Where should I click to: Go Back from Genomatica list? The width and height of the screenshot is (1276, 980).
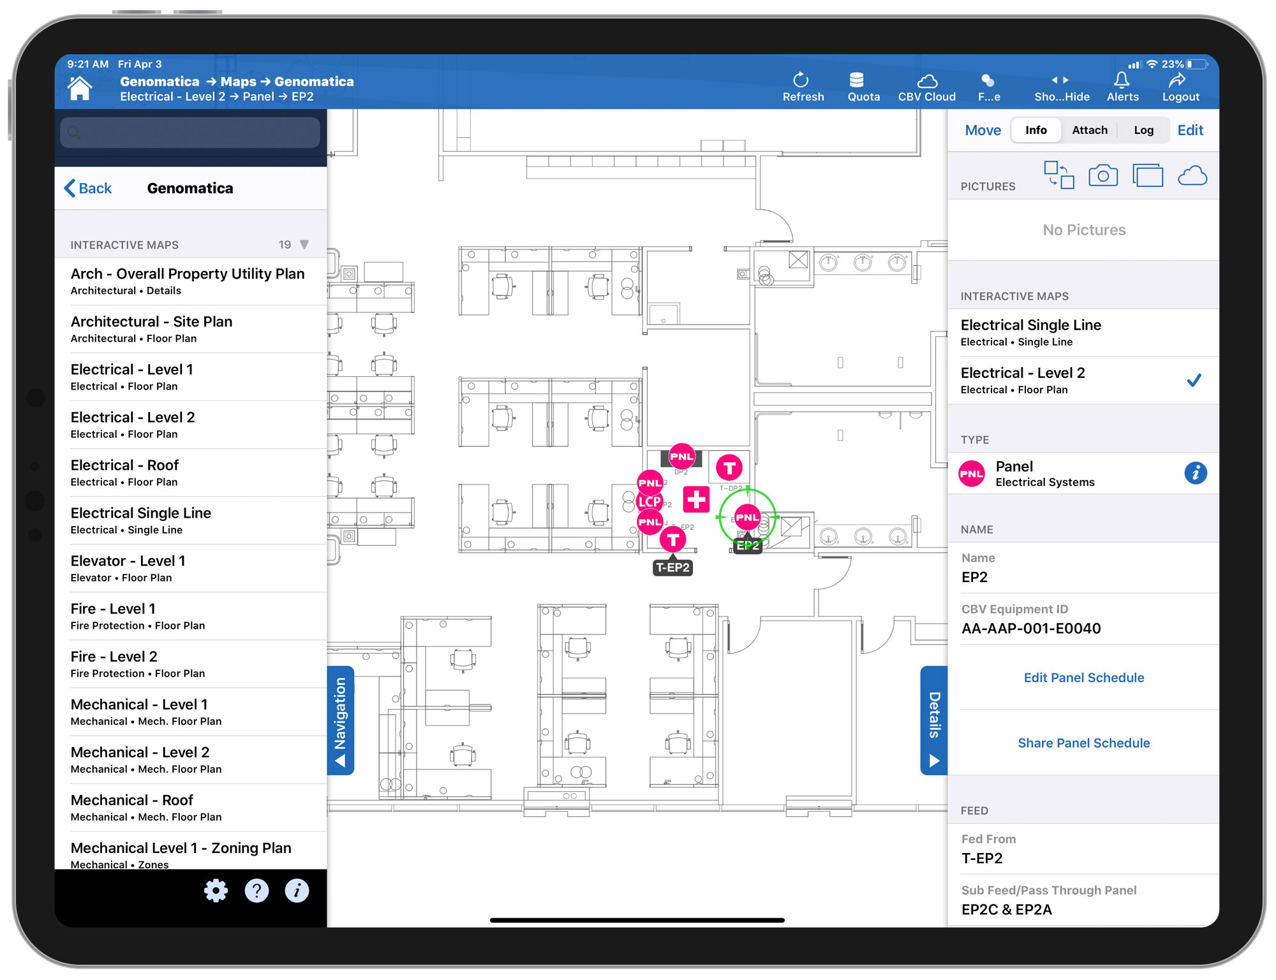[88, 188]
